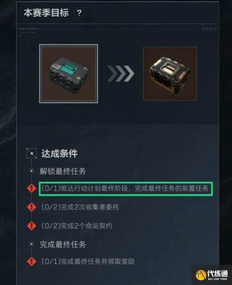Select the gold safe box thumbnail
Image resolution: width=232 pixels, height=285 pixels.
click(170, 73)
